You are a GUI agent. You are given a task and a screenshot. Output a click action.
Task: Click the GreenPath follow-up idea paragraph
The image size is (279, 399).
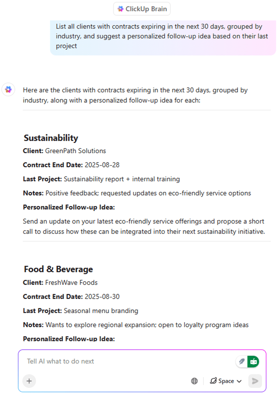[143, 226]
